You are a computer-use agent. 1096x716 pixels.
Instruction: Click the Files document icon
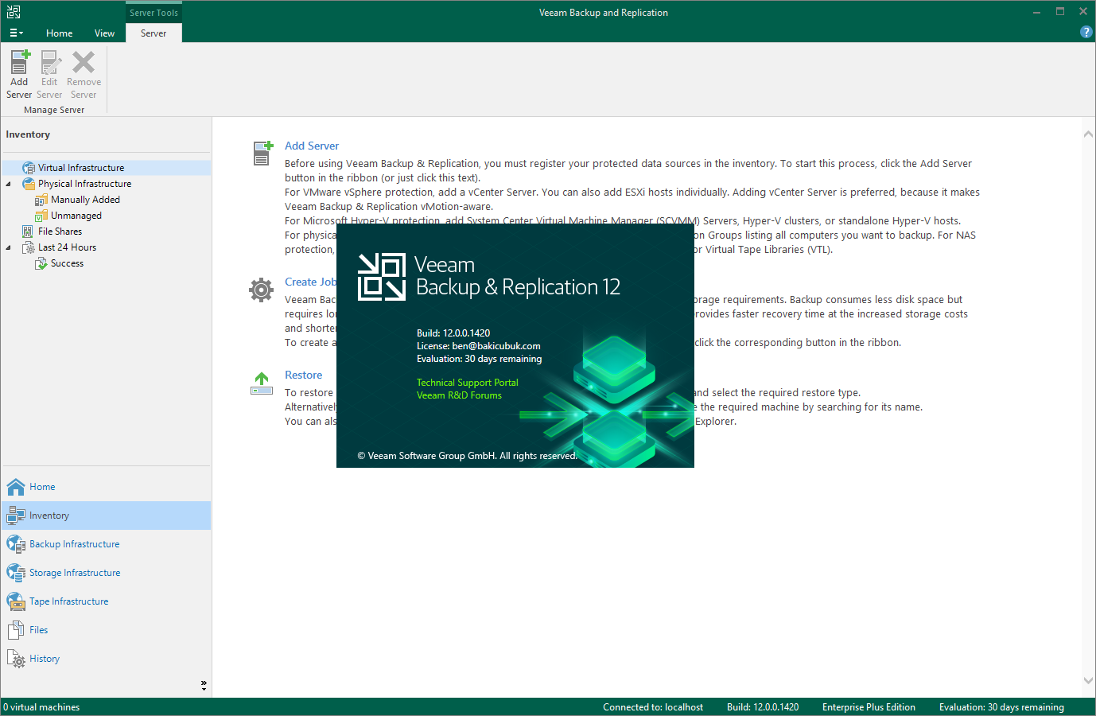[16, 630]
